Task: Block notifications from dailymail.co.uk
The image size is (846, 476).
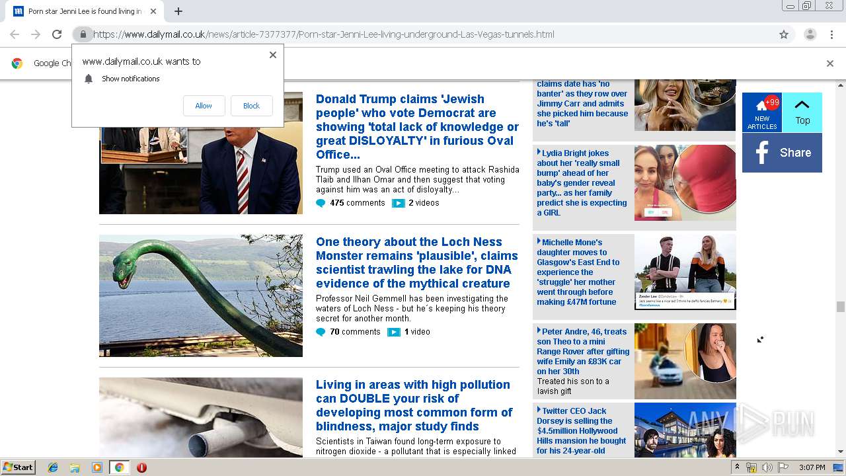Action: point(251,106)
